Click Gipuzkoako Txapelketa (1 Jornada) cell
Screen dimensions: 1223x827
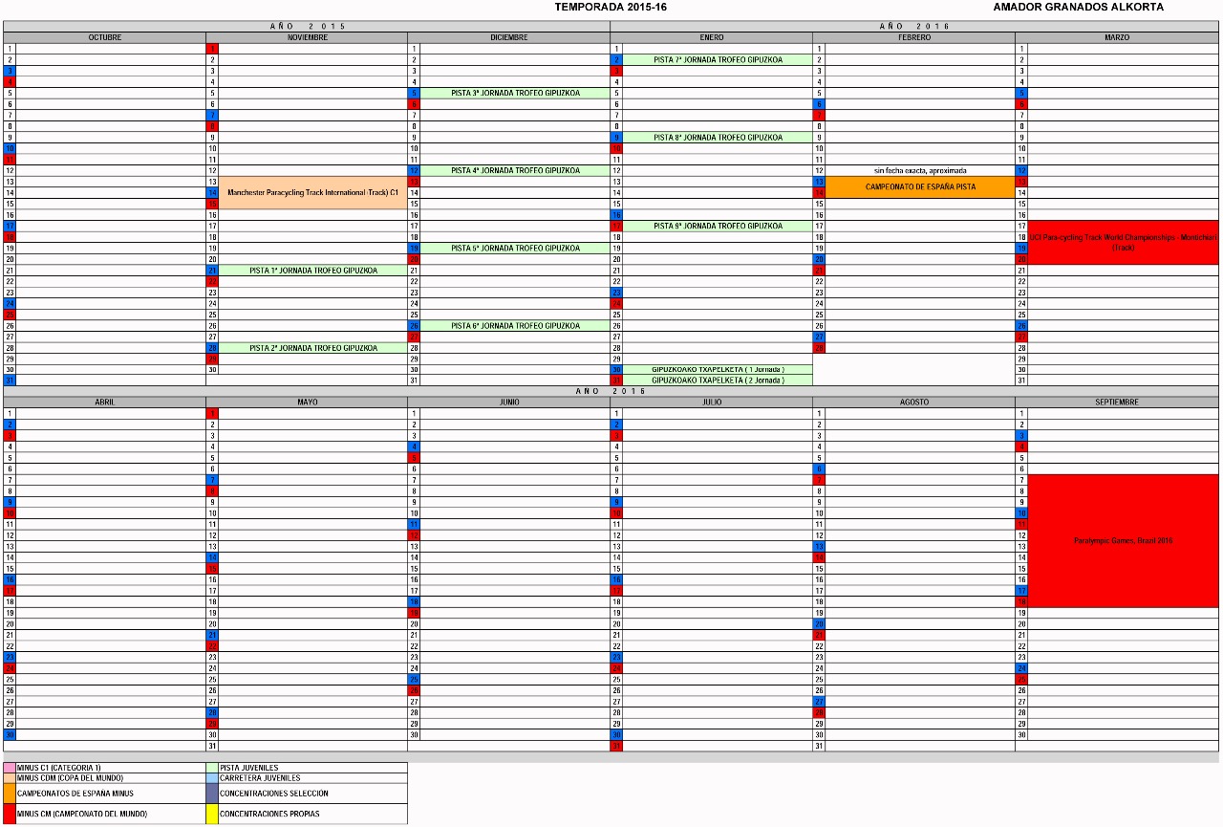(718, 369)
